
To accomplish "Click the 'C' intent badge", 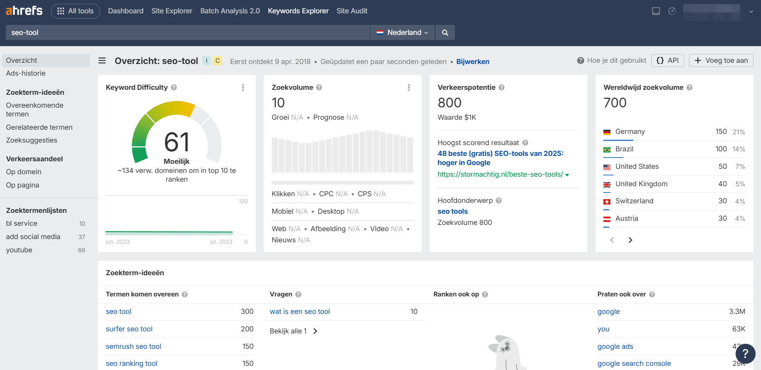I will pyautogui.click(x=217, y=61).
